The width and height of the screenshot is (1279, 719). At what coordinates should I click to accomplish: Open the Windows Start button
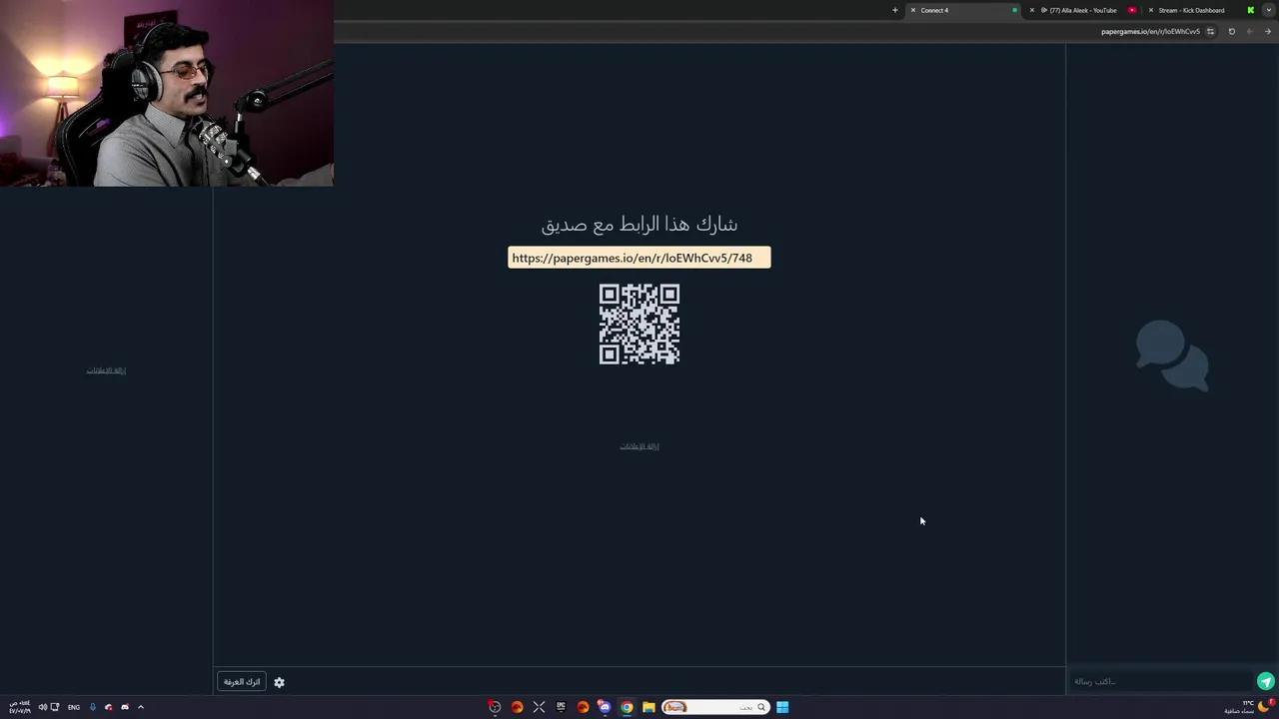point(782,707)
